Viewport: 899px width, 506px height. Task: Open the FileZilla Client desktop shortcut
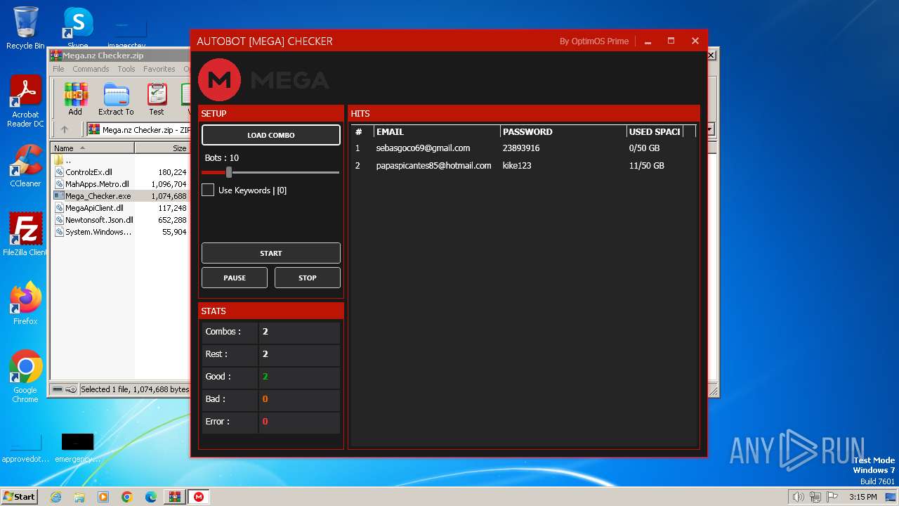[x=25, y=235]
